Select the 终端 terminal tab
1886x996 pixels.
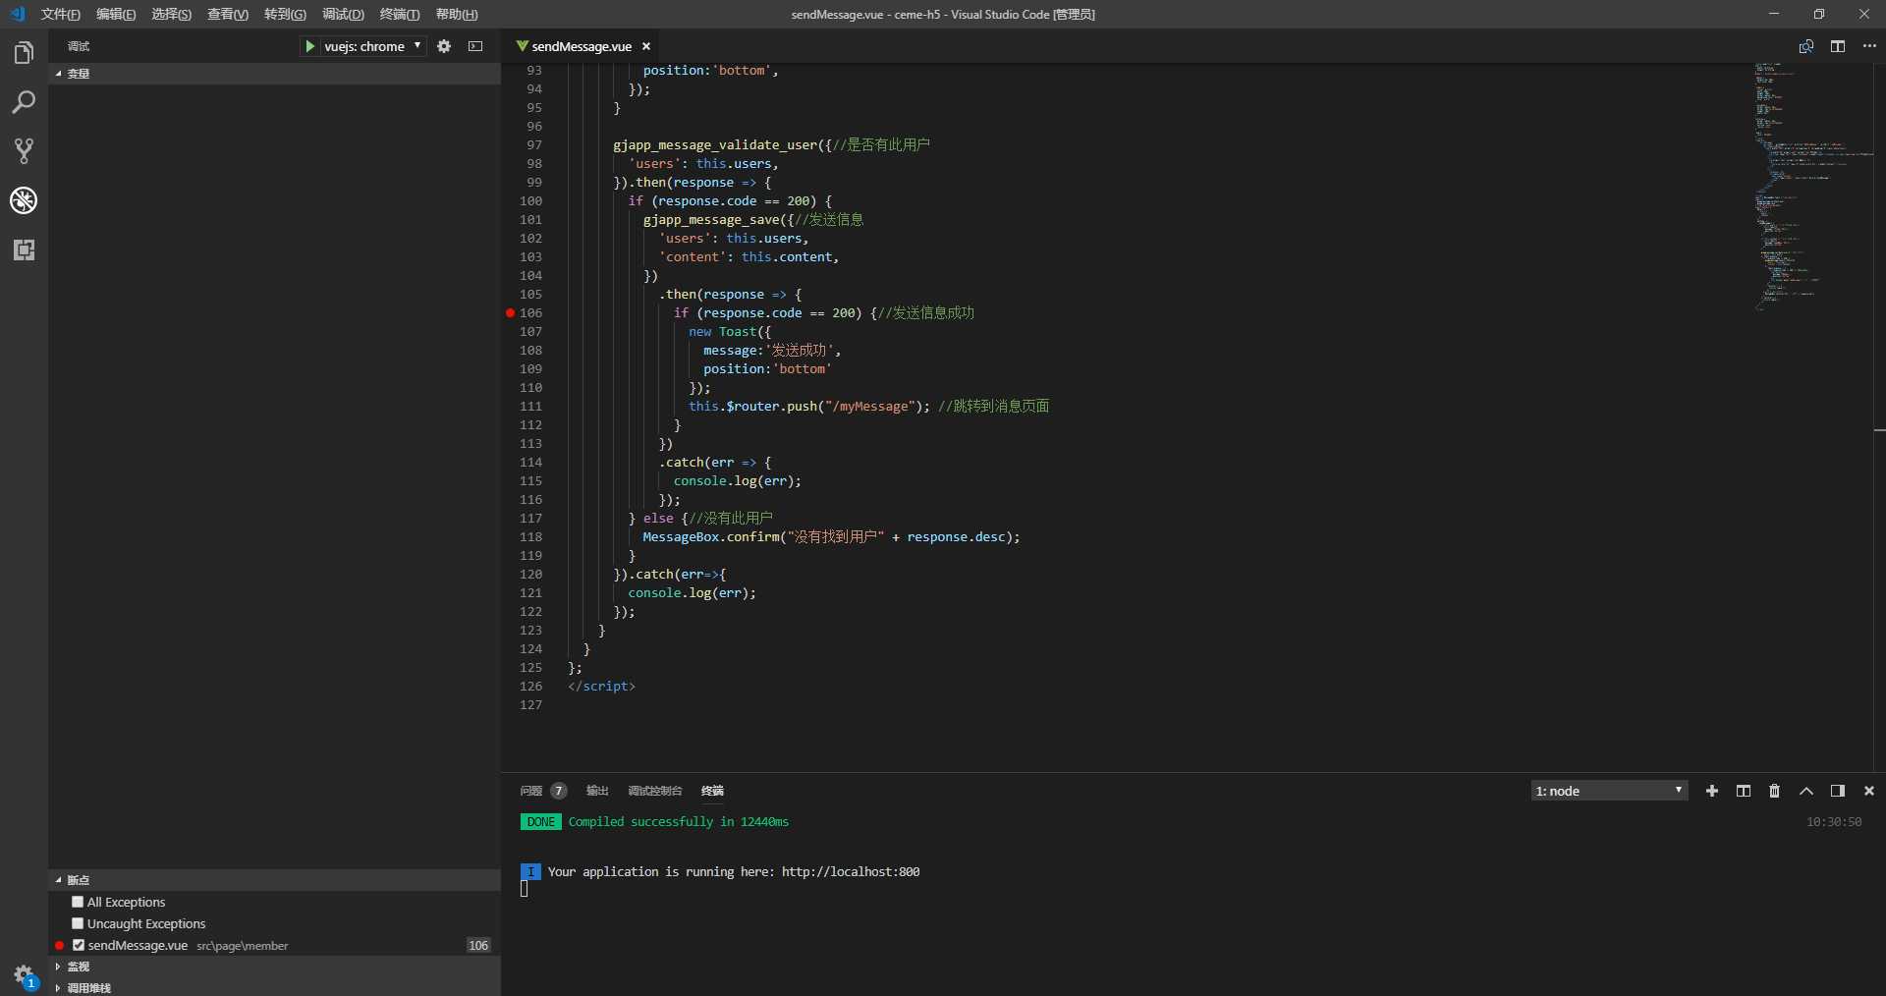coord(712,791)
